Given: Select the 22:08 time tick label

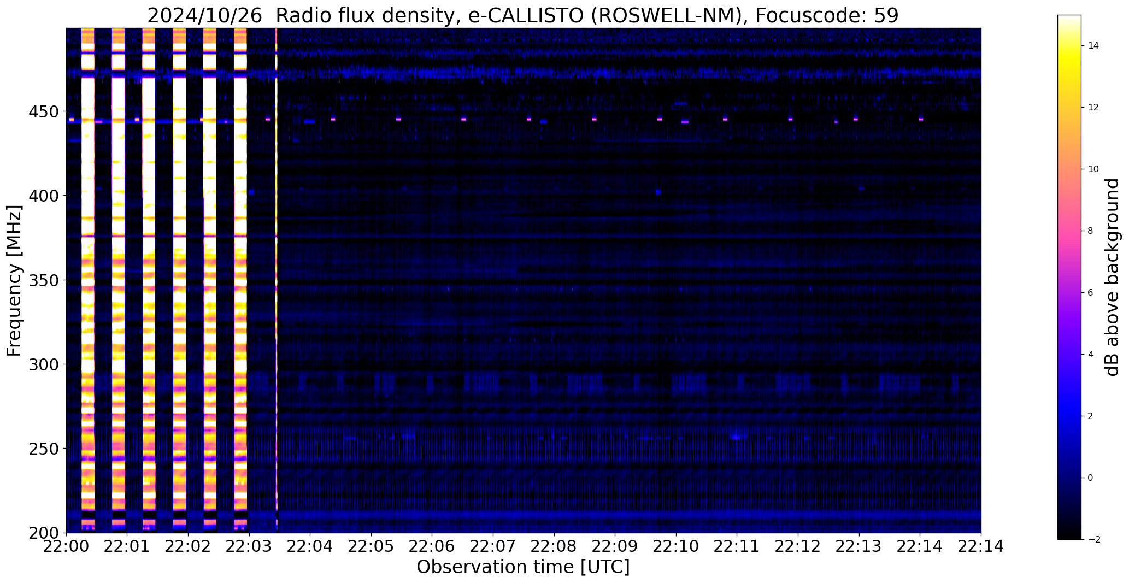Looking at the screenshot, I should point(554,546).
